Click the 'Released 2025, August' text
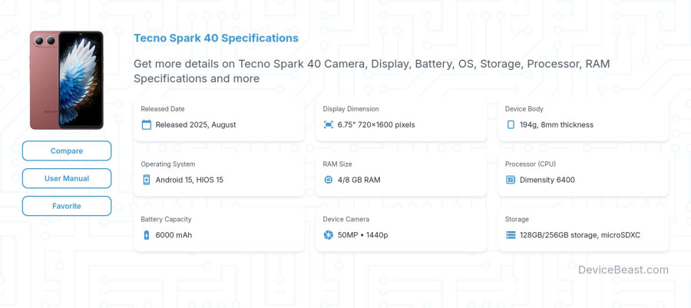691x308 pixels. [196, 124]
